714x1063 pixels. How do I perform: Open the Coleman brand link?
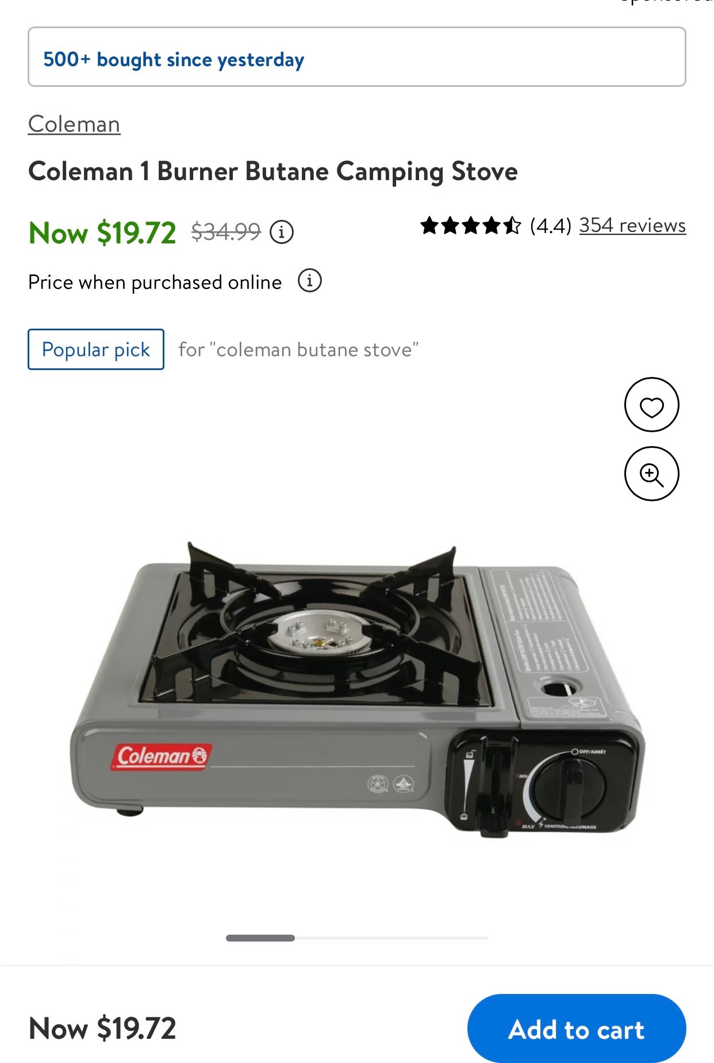pyautogui.click(x=74, y=124)
